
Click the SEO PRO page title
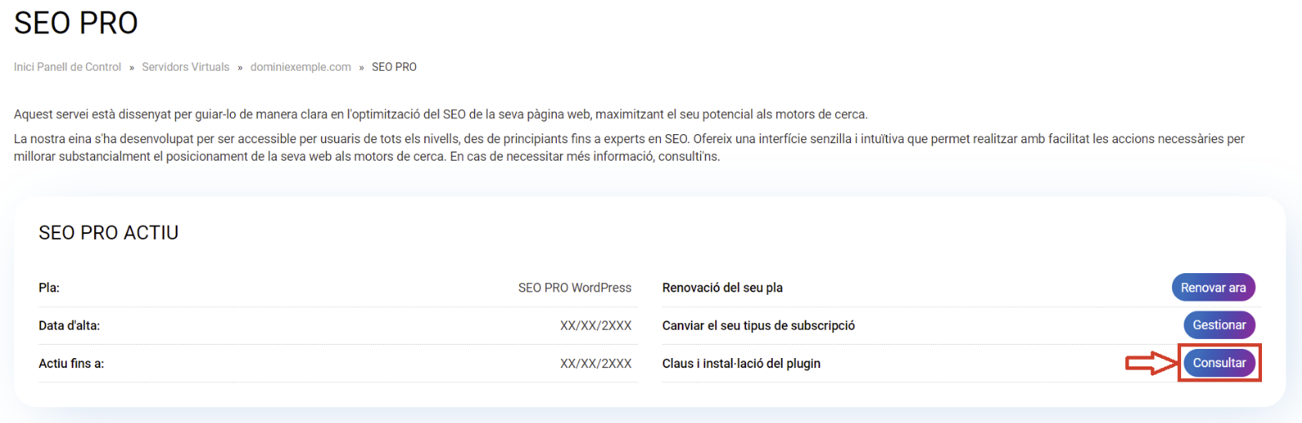tap(76, 23)
